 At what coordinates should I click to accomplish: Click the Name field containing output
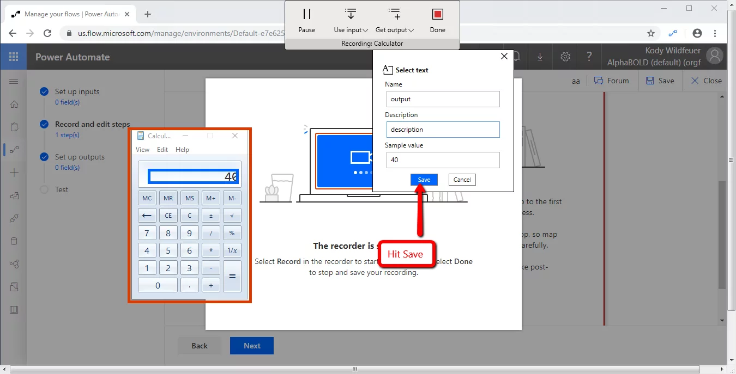pyautogui.click(x=443, y=99)
